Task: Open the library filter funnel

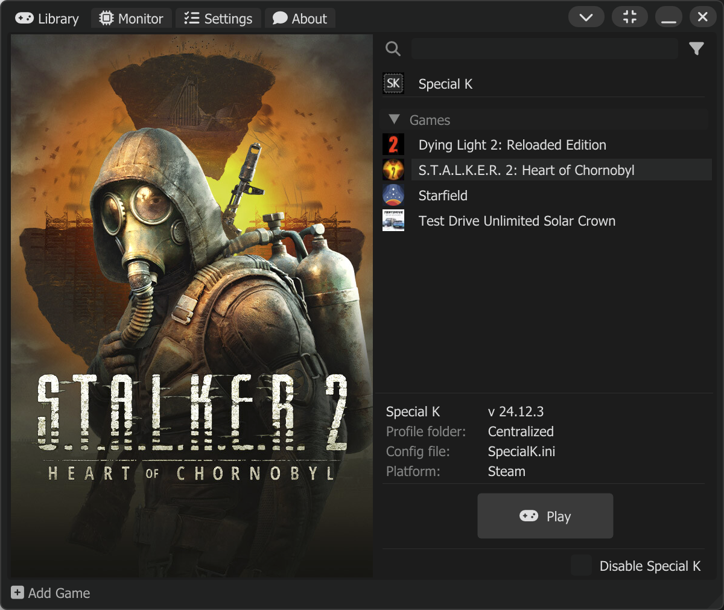Action: (x=697, y=49)
